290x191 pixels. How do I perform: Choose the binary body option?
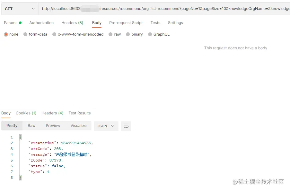coord(128,34)
